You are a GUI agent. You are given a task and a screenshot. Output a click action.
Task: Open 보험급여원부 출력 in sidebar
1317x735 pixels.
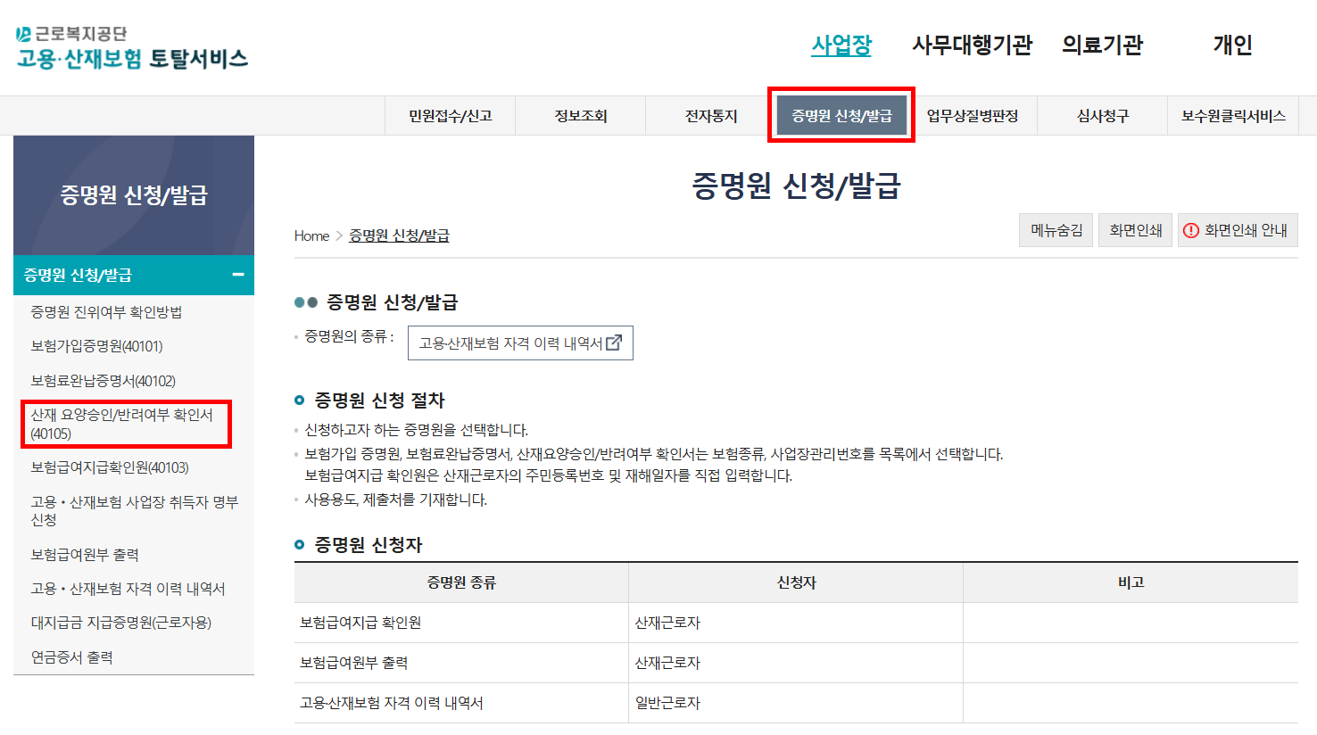[x=84, y=555]
